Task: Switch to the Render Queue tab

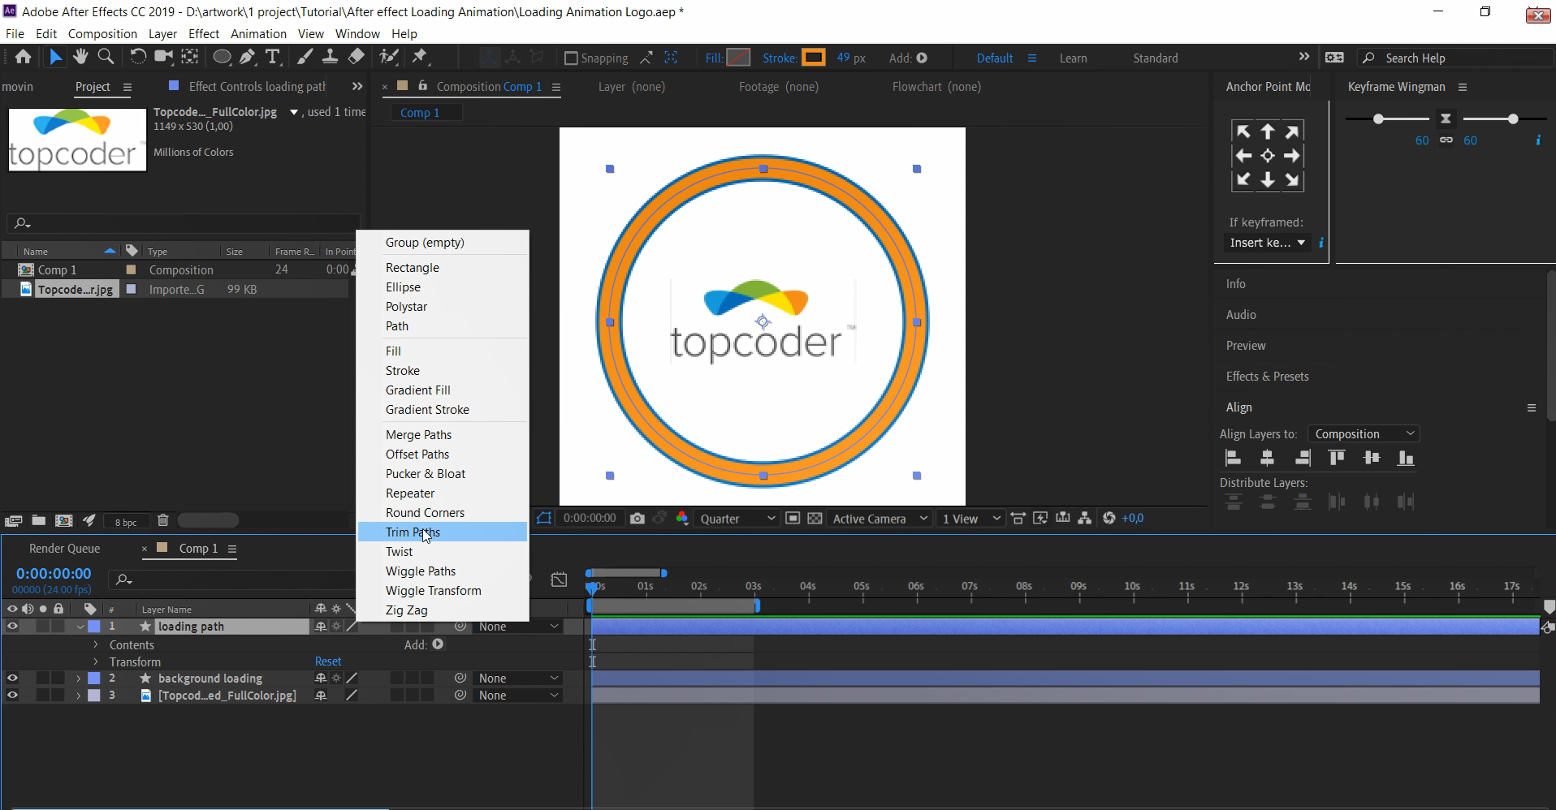Action: click(64, 548)
